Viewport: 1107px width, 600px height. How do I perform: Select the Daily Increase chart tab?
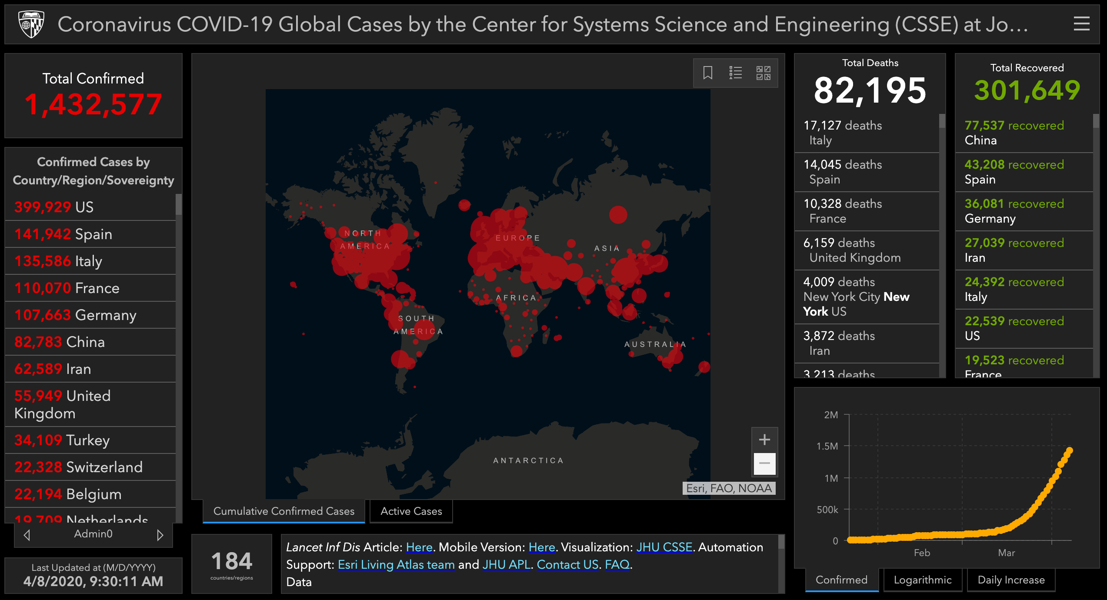[x=1011, y=580]
